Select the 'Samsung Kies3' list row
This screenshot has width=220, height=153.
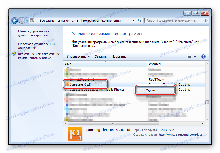point(134,84)
